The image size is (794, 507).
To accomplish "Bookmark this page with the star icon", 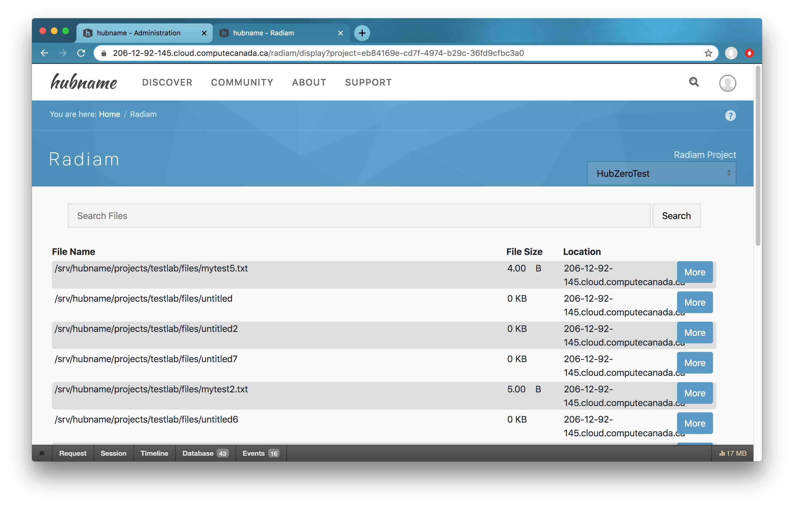I will point(708,53).
